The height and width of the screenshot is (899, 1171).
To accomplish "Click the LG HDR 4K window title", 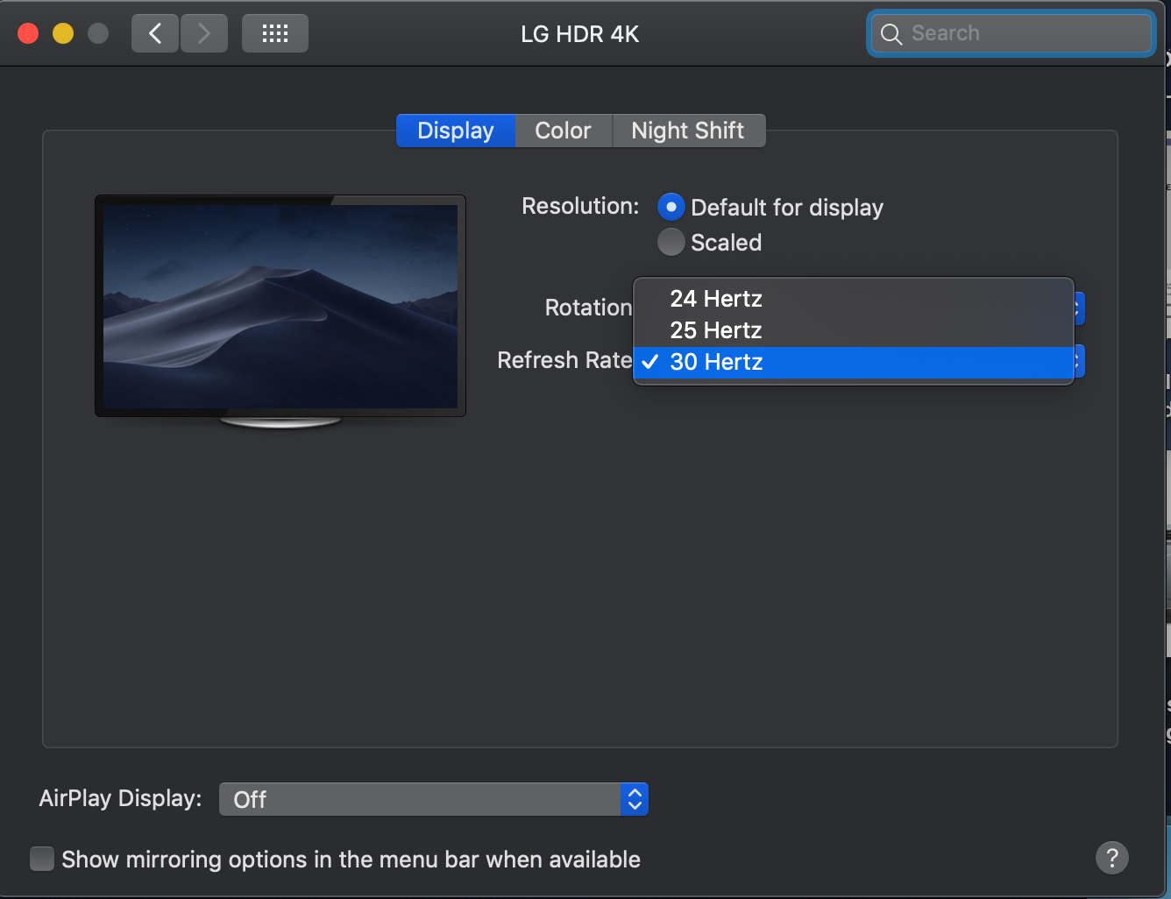I will coord(580,34).
